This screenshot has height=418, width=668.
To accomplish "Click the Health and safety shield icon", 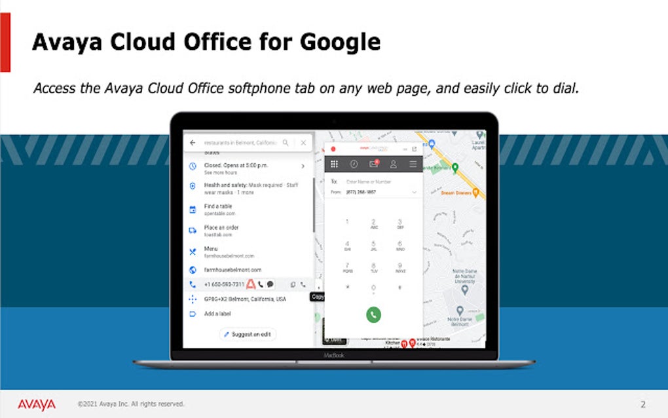I will pos(193,186).
